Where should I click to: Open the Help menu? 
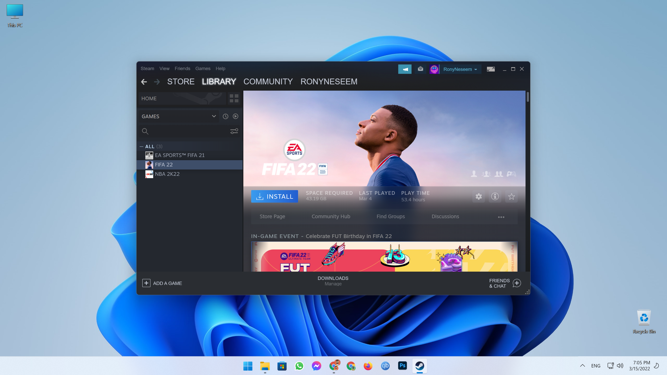220,68
